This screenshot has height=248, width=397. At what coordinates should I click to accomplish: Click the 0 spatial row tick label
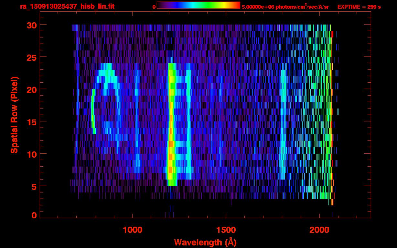point(34,215)
